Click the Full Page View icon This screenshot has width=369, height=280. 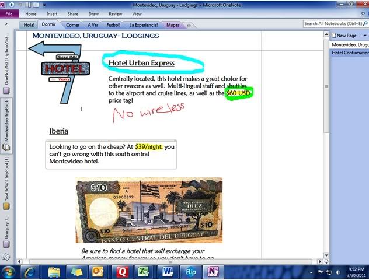pos(36,5)
